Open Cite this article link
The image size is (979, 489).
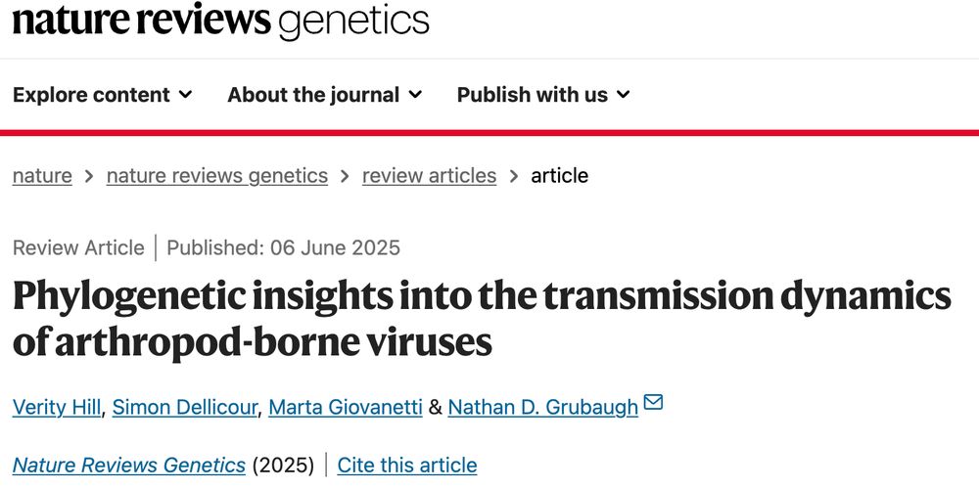[407, 466]
